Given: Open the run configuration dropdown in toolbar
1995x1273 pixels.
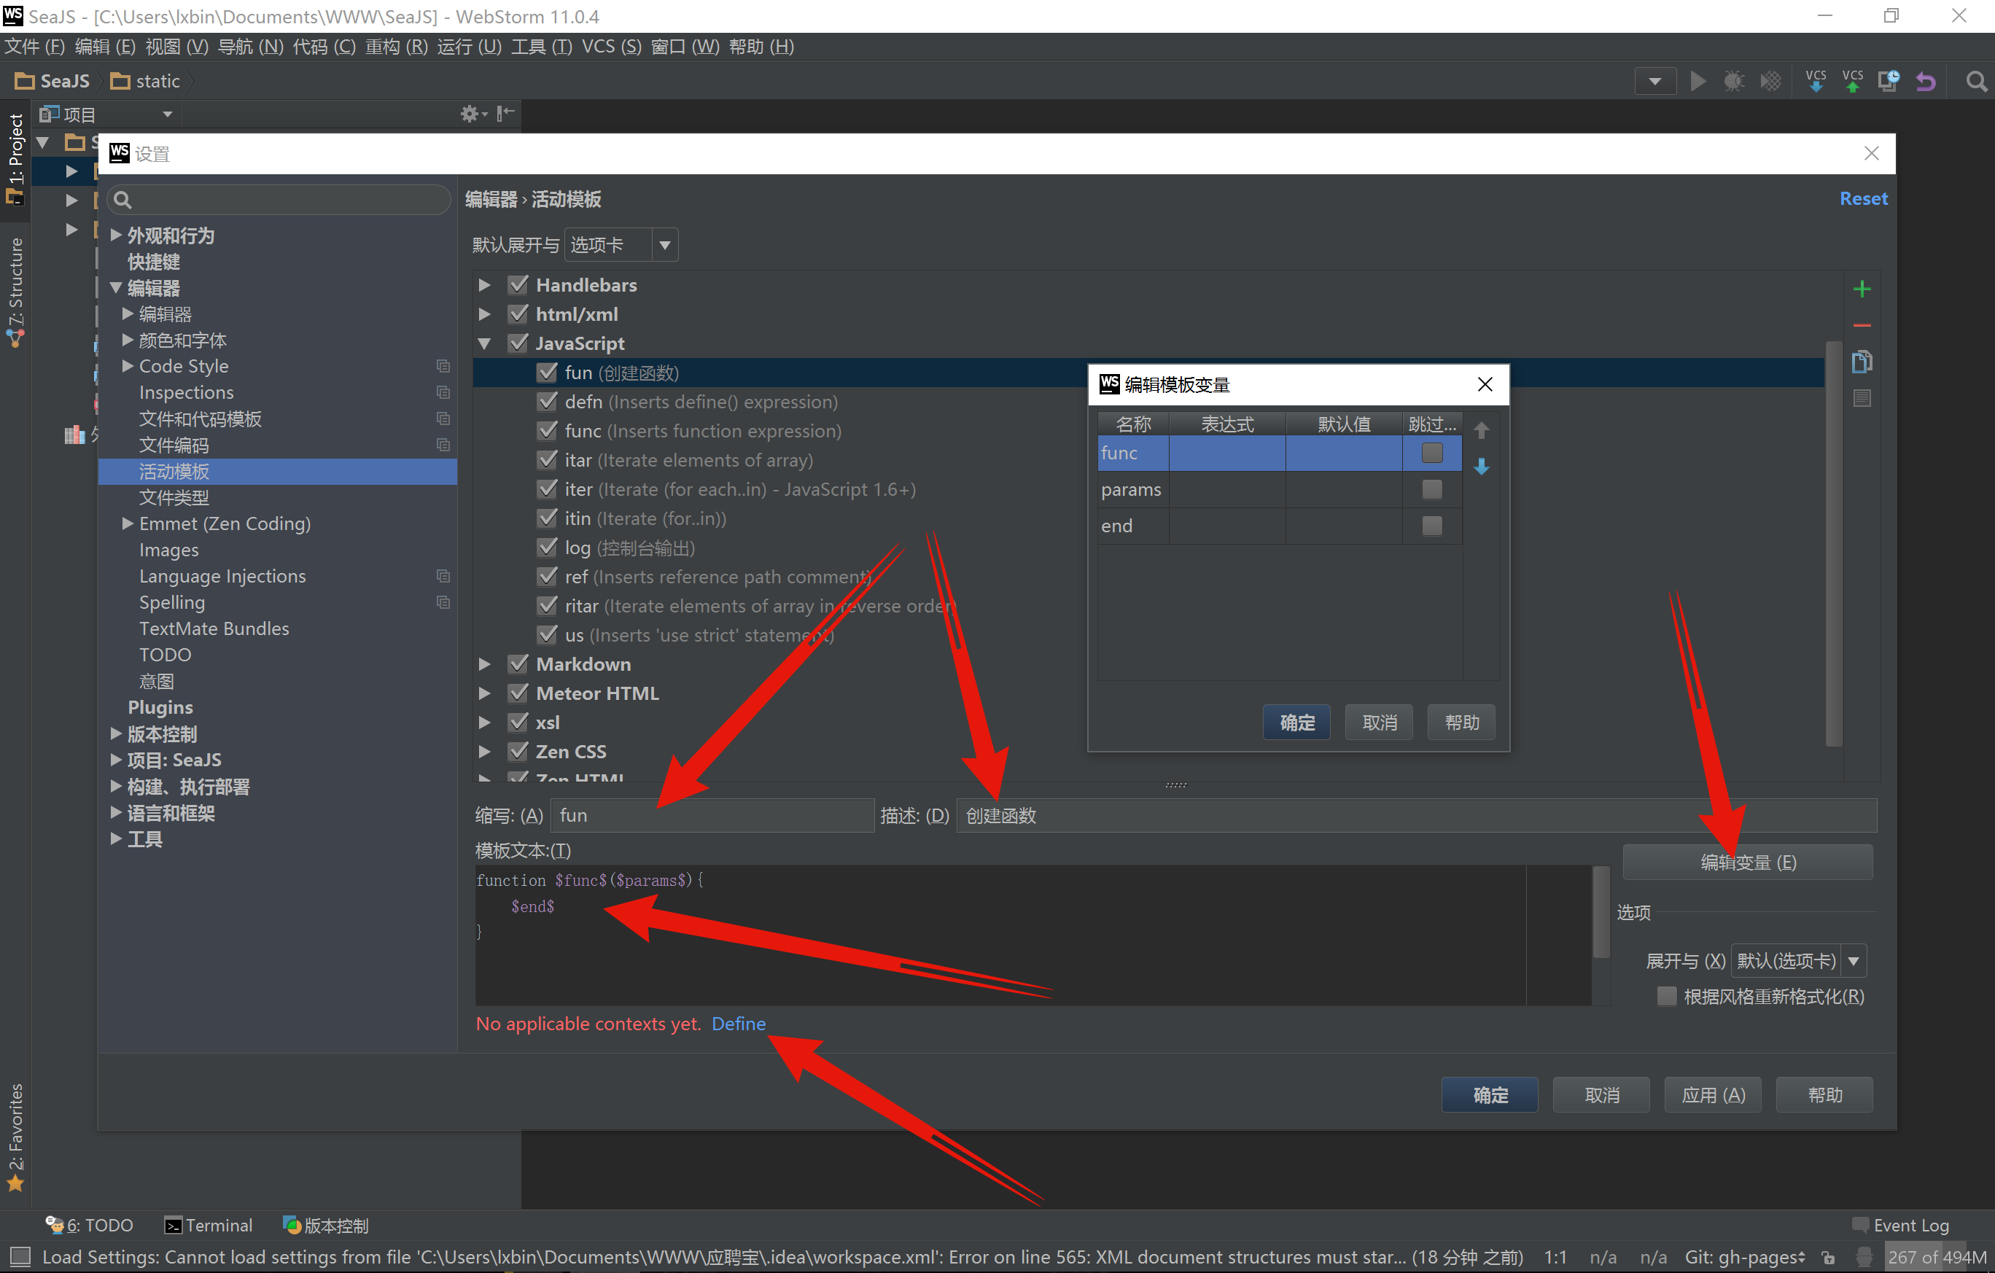Looking at the screenshot, I should 1654,81.
